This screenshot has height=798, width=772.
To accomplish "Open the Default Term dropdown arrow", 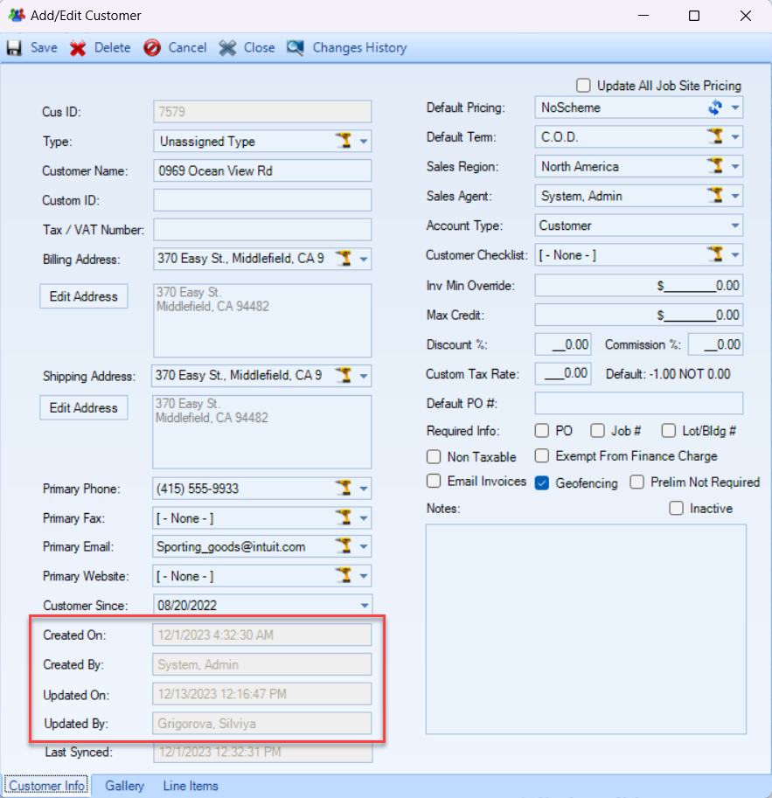I will click(x=735, y=137).
